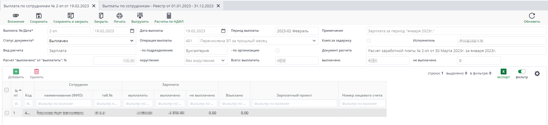
Task: Select the checkbox of row 1
Action: point(7,113)
